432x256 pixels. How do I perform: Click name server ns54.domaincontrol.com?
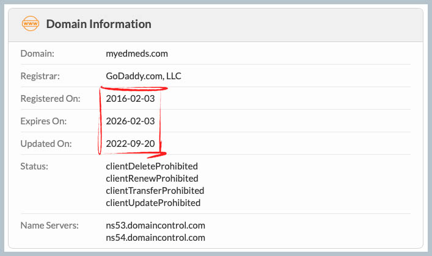click(155, 238)
